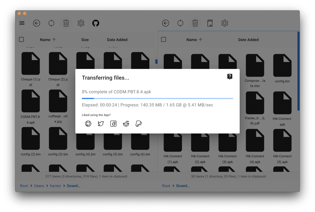The height and width of the screenshot is (212, 315).
Task: Select the SD card storage icon on the right pane
Action: click(x=210, y=23)
